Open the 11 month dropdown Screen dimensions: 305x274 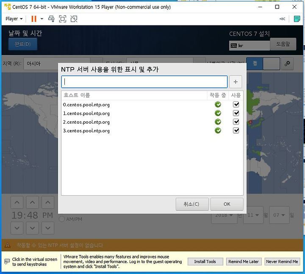tap(253, 215)
